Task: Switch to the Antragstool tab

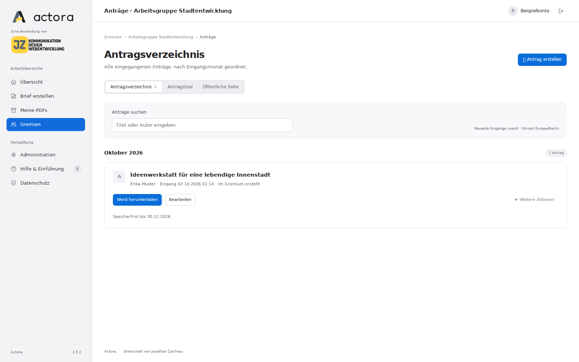Action: [x=180, y=87]
